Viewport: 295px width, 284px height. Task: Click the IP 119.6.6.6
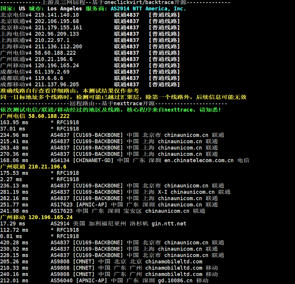point(49,78)
